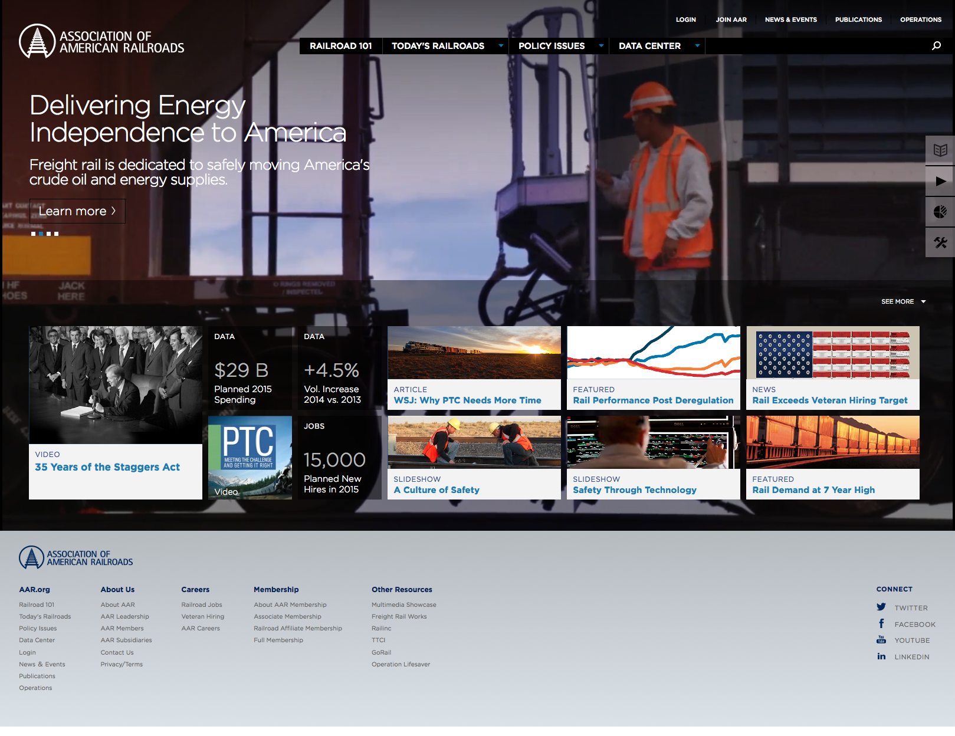Open Rail Demand at 7 Year High
The height and width of the screenshot is (736, 955).
833,458
